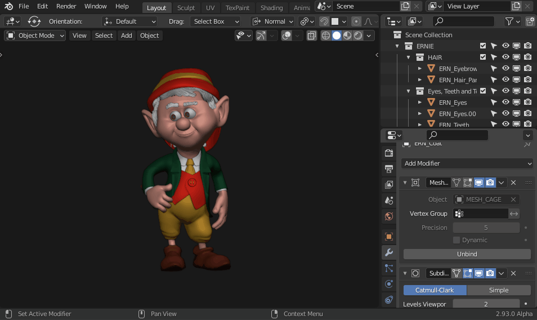537x320 pixels.
Task: Open the Add Modifier dropdown
Action: click(467, 163)
